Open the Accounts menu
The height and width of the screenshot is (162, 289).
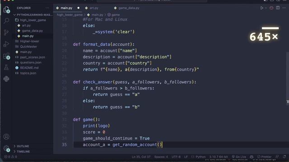click(x=6, y=137)
